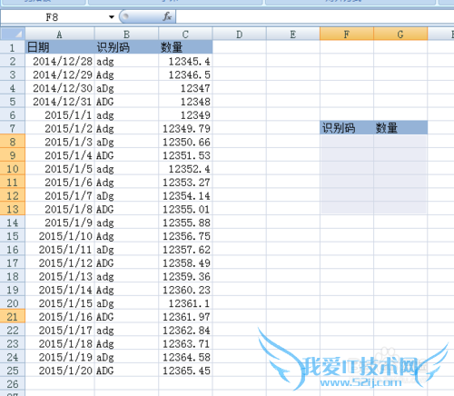This screenshot has height=396, width=454.
Task: Click the ADG cell in row 25
Action: pyautogui.click(x=126, y=371)
